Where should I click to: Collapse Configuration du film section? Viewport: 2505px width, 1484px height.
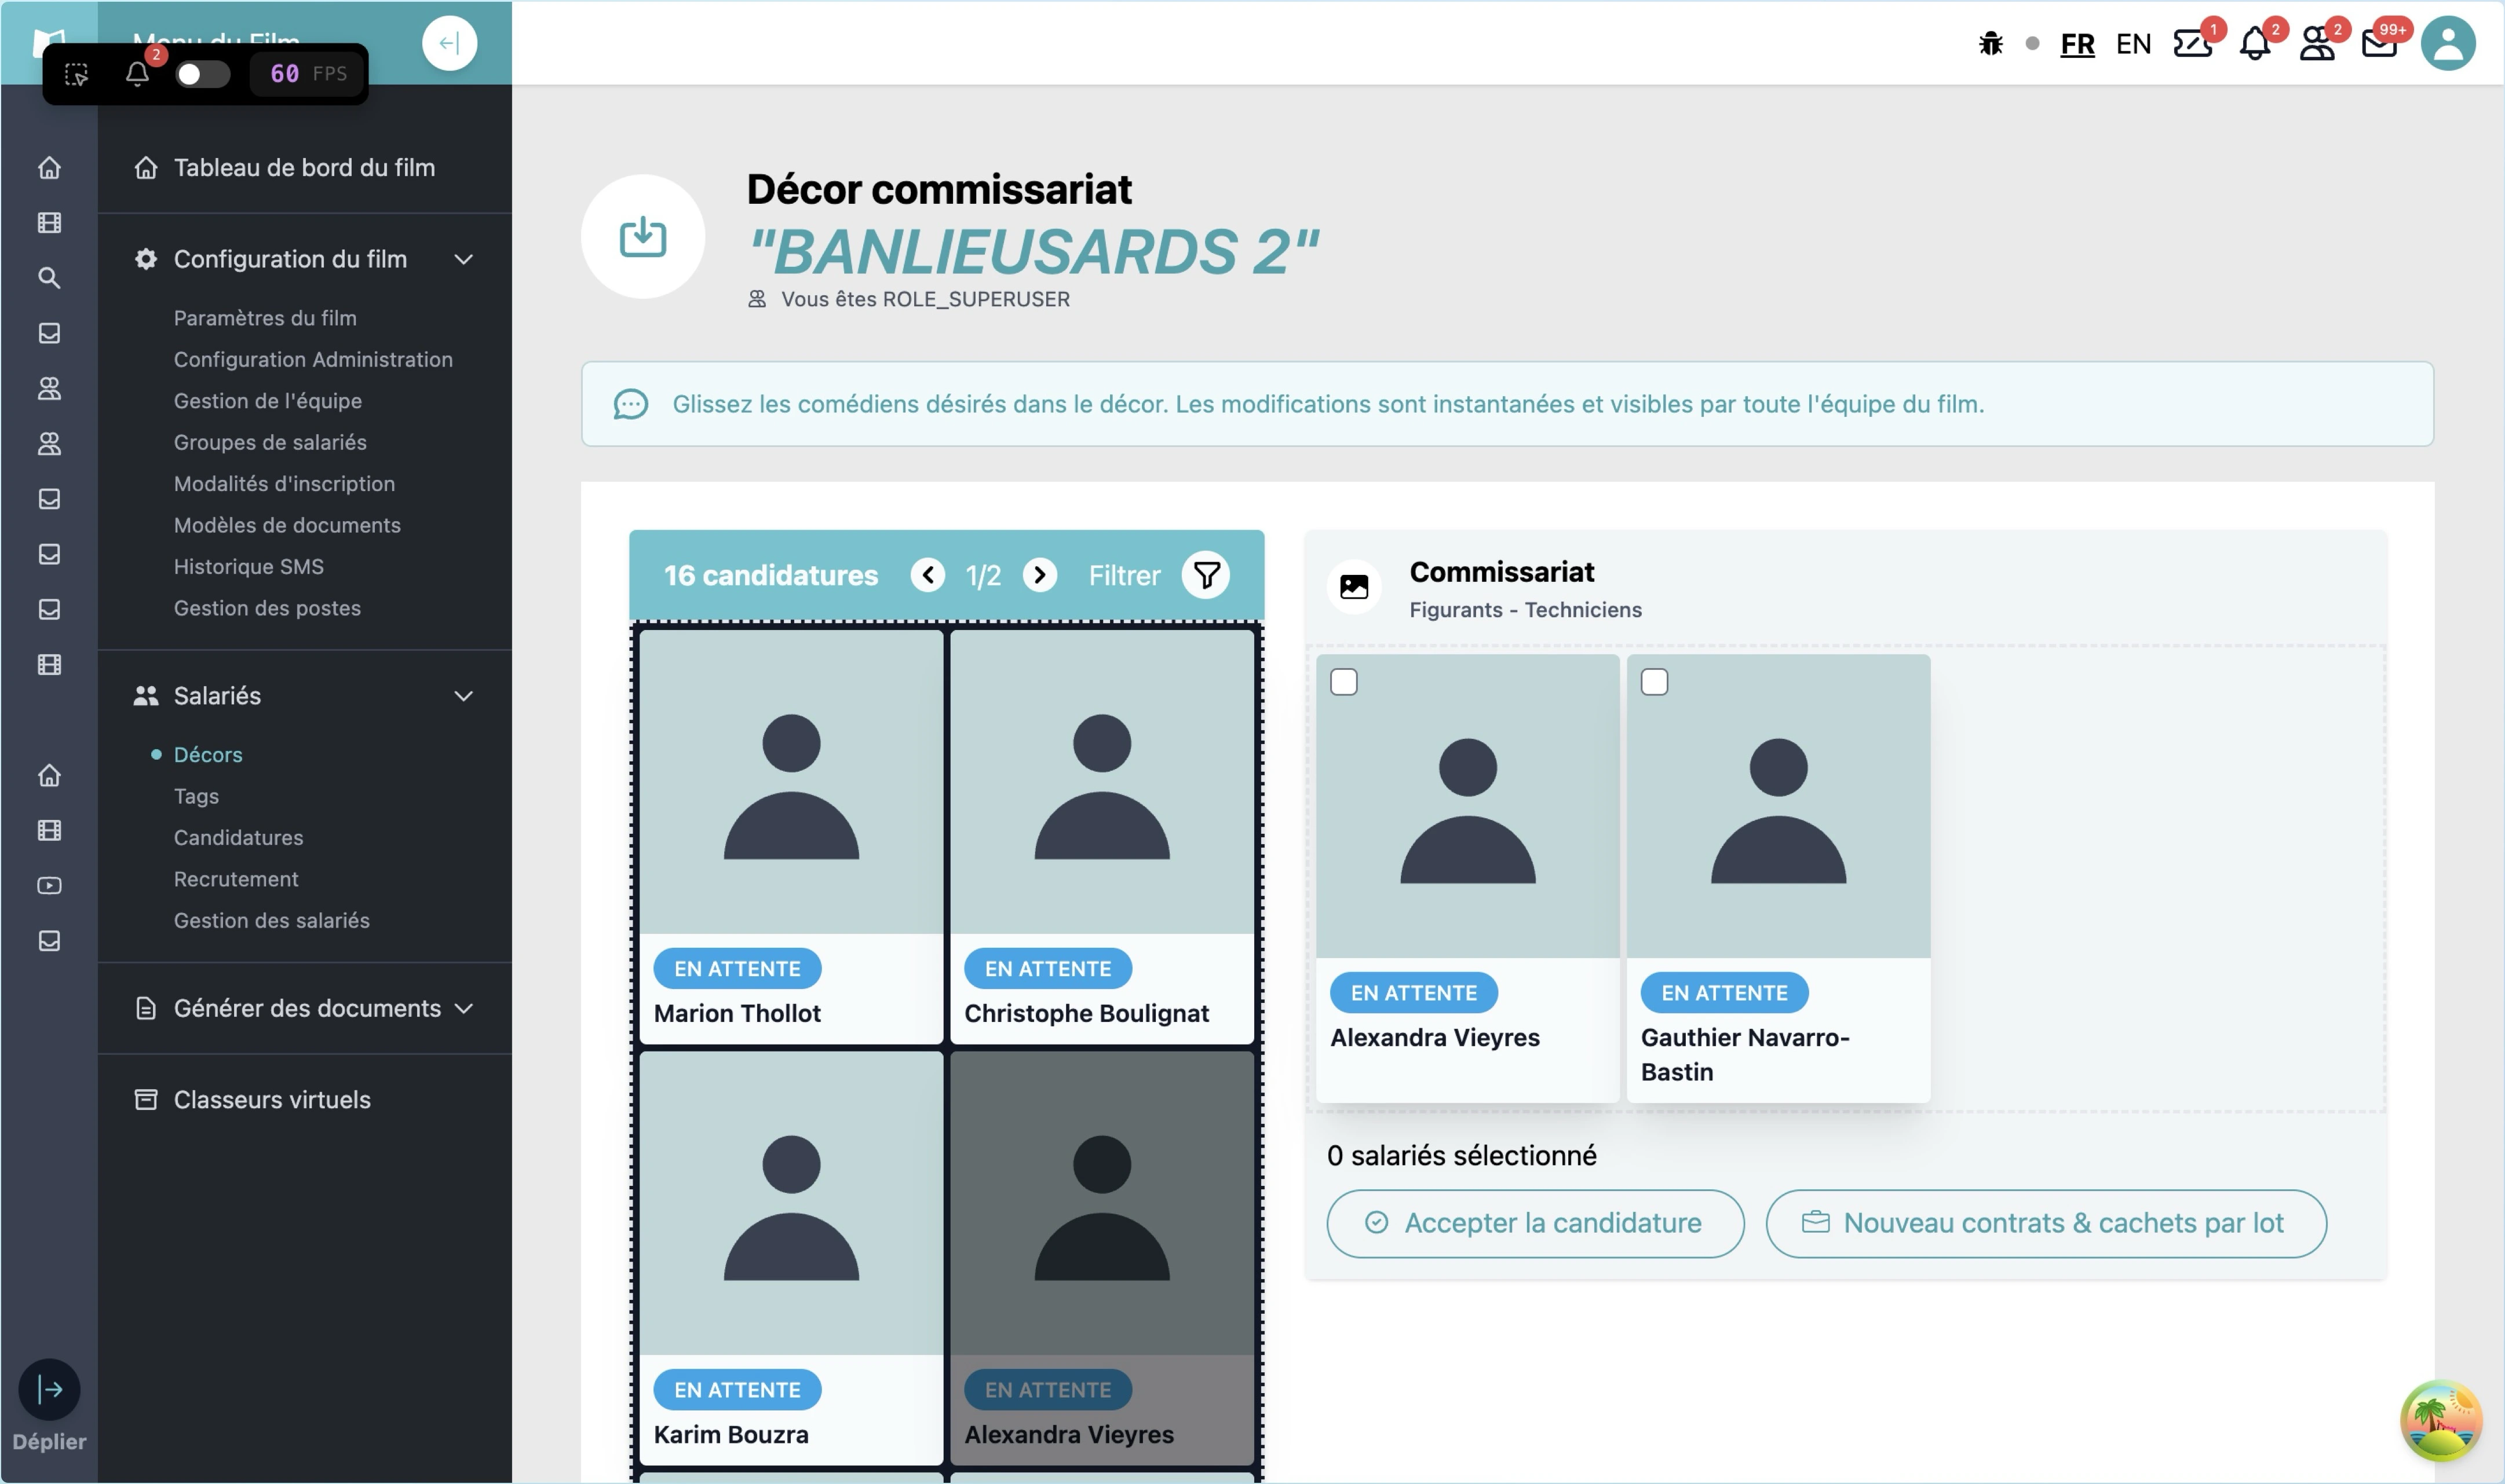463,260
